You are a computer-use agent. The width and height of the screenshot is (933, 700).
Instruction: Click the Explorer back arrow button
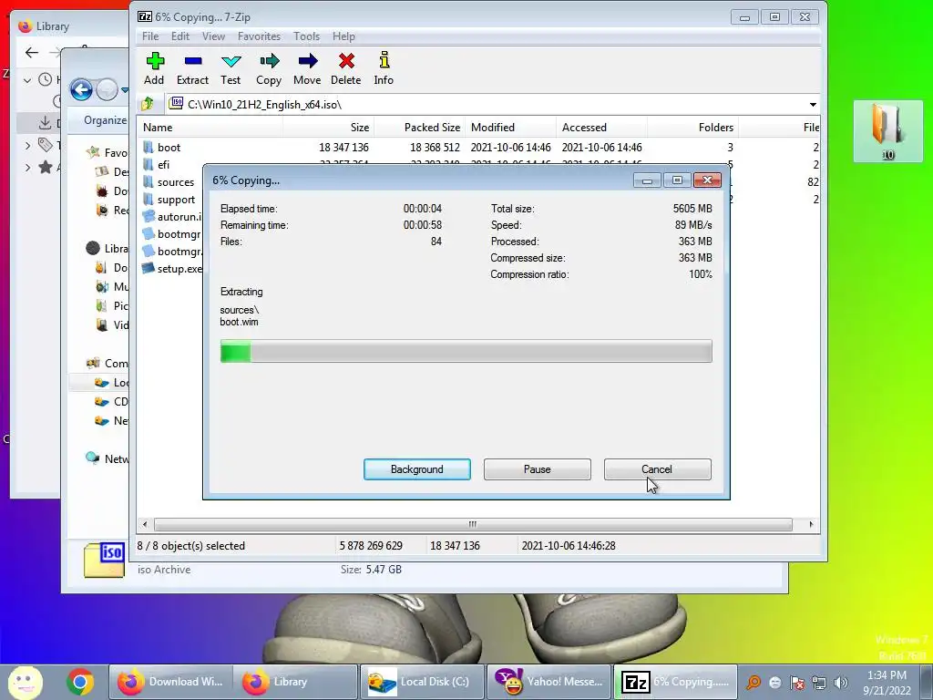(81, 90)
